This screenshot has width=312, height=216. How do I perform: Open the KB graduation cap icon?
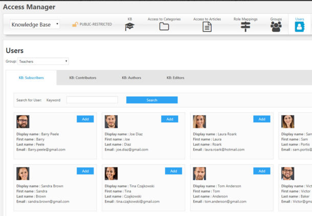(129, 27)
